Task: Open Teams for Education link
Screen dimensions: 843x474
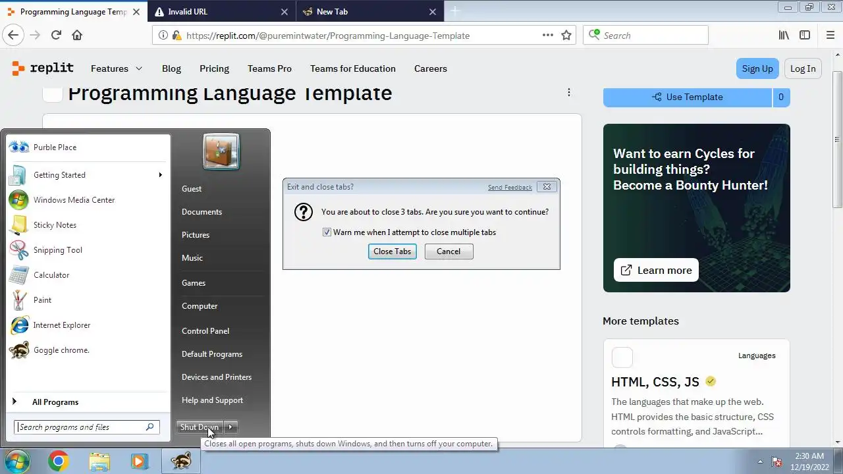Action: pyautogui.click(x=353, y=68)
